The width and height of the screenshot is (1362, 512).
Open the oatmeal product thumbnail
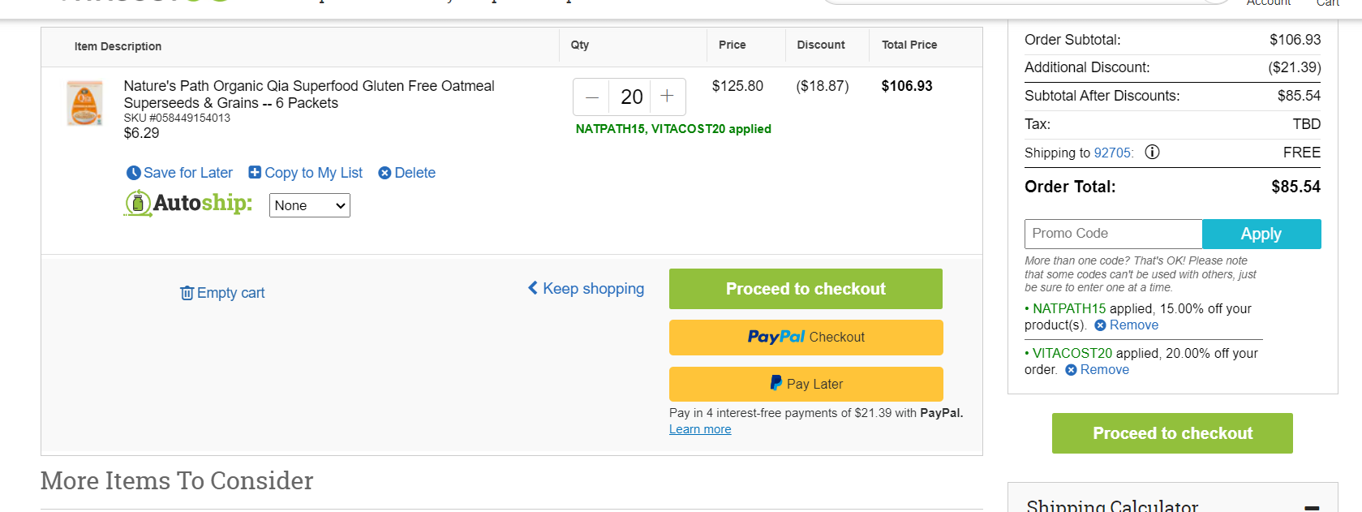tap(84, 103)
